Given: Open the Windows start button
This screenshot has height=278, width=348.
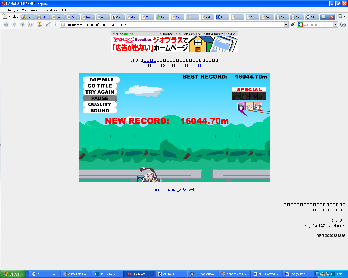Looking at the screenshot, I should [13, 274].
